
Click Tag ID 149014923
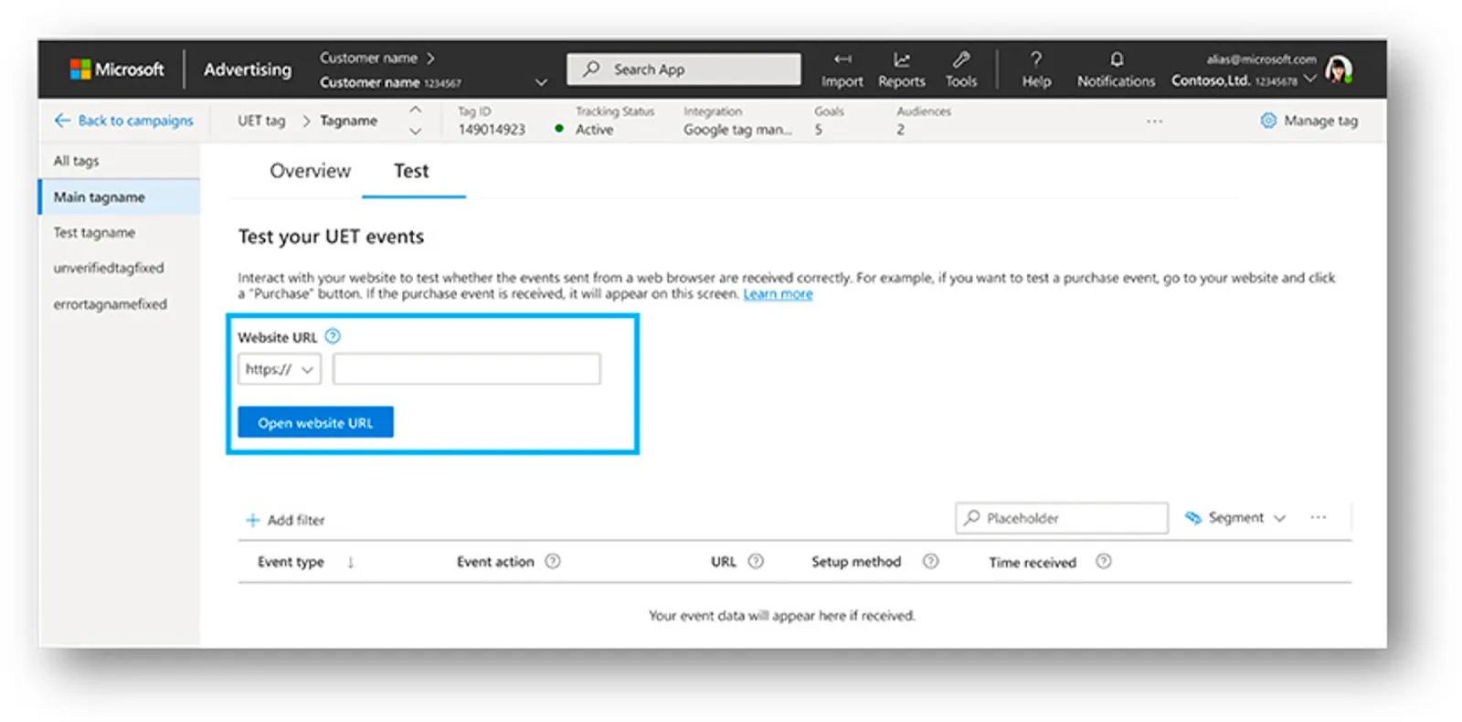(x=492, y=130)
